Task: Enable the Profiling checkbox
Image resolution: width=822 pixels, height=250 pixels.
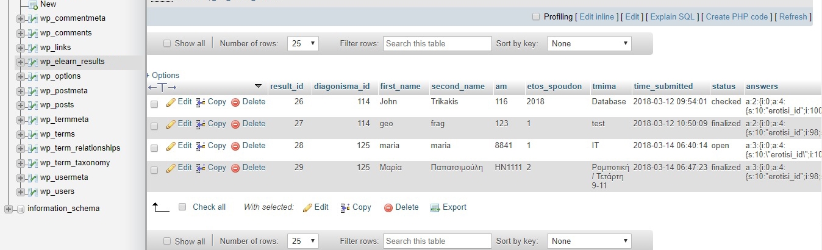Action: click(x=536, y=17)
